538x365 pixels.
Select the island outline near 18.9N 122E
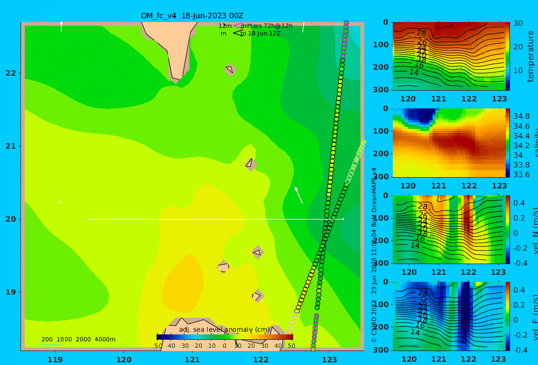coord(257,296)
